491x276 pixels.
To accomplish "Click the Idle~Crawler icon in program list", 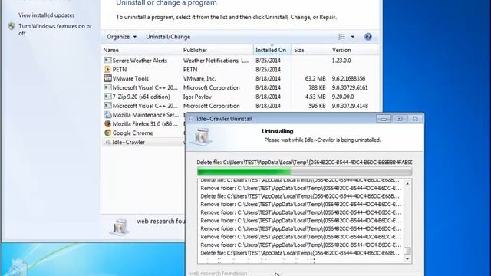I will click(x=107, y=142).
